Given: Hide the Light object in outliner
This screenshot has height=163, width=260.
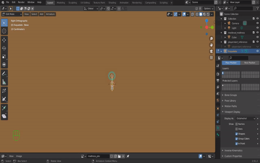Looking at the screenshot, I should 257,28.
